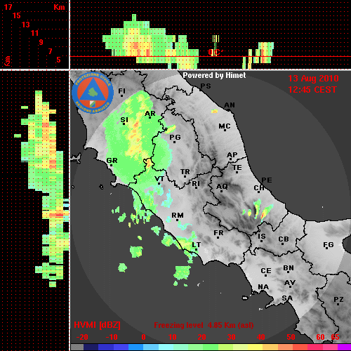
Task: Click the AR city label
Action: 150,114
